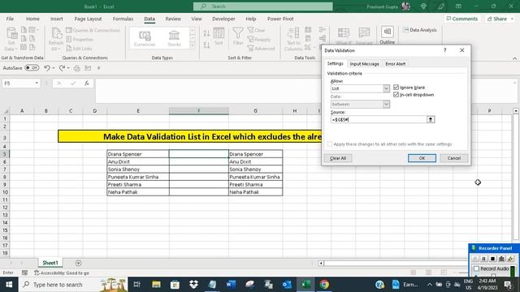Click Undo in quick access toolbar
The width and height of the screenshot is (520, 292).
pyautogui.click(x=47, y=68)
